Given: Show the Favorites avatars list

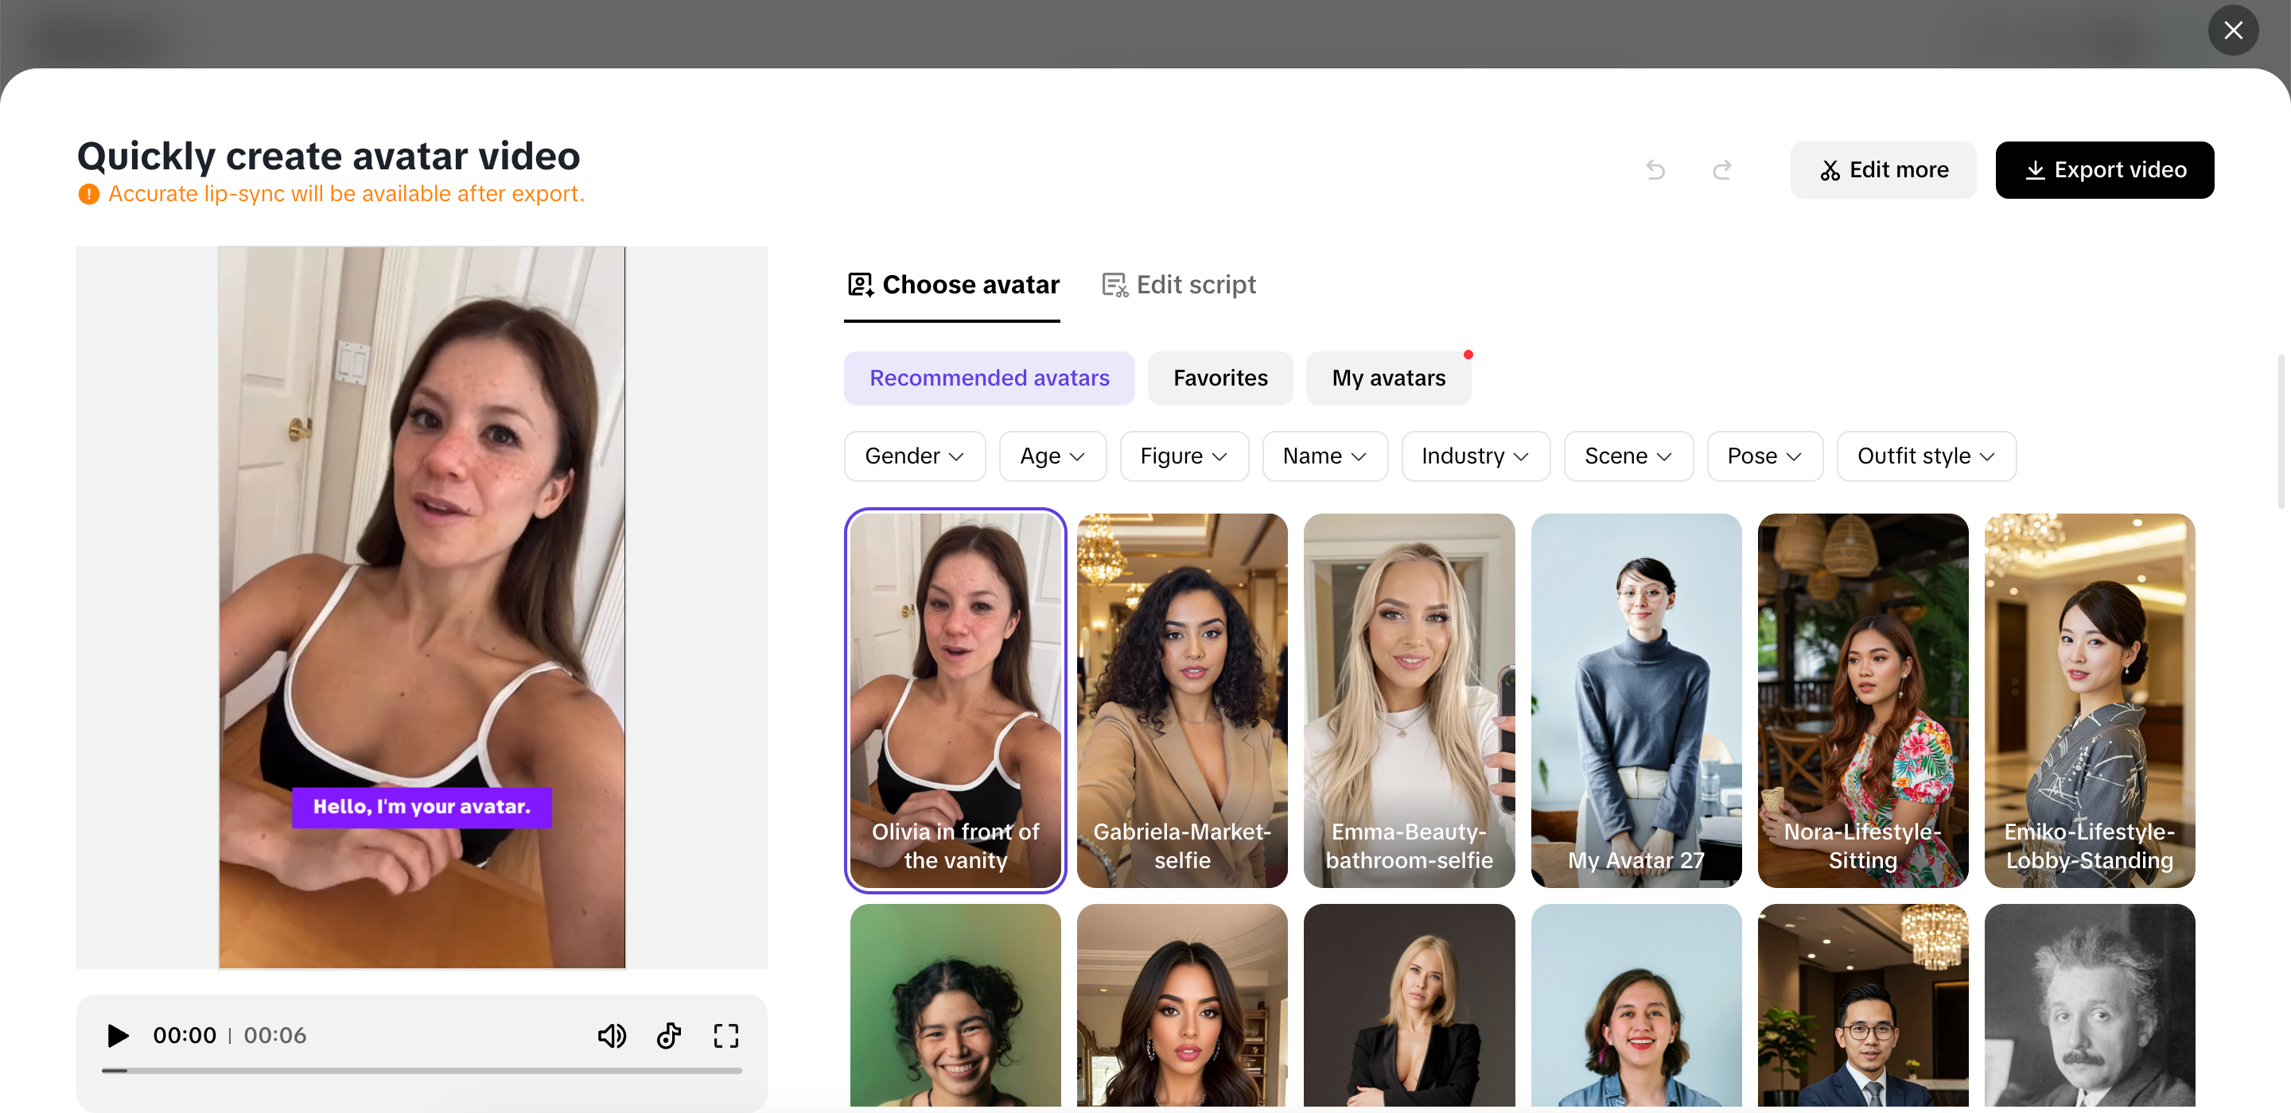Looking at the screenshot, I should 1219,378.
